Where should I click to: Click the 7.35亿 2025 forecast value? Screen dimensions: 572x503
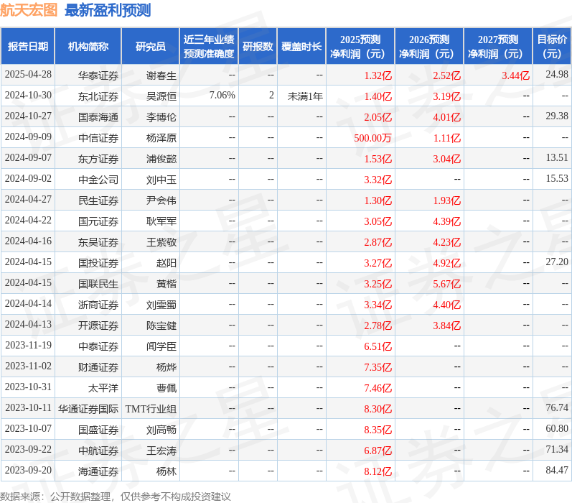tap(378, 366)
